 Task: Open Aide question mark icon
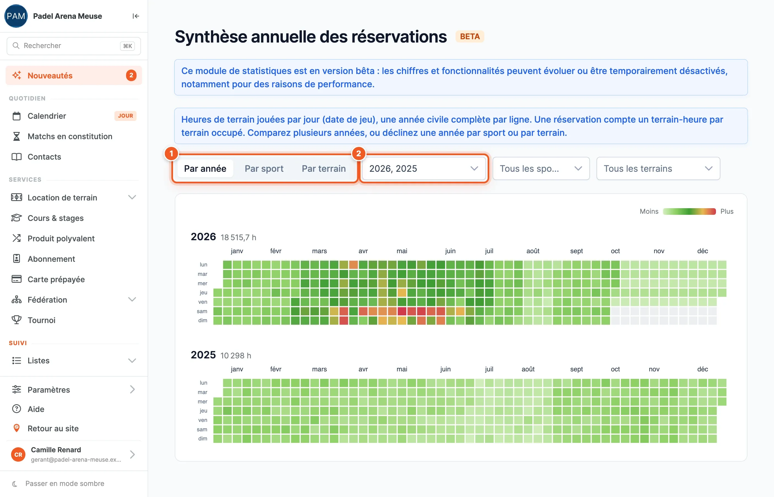(17, 409)
